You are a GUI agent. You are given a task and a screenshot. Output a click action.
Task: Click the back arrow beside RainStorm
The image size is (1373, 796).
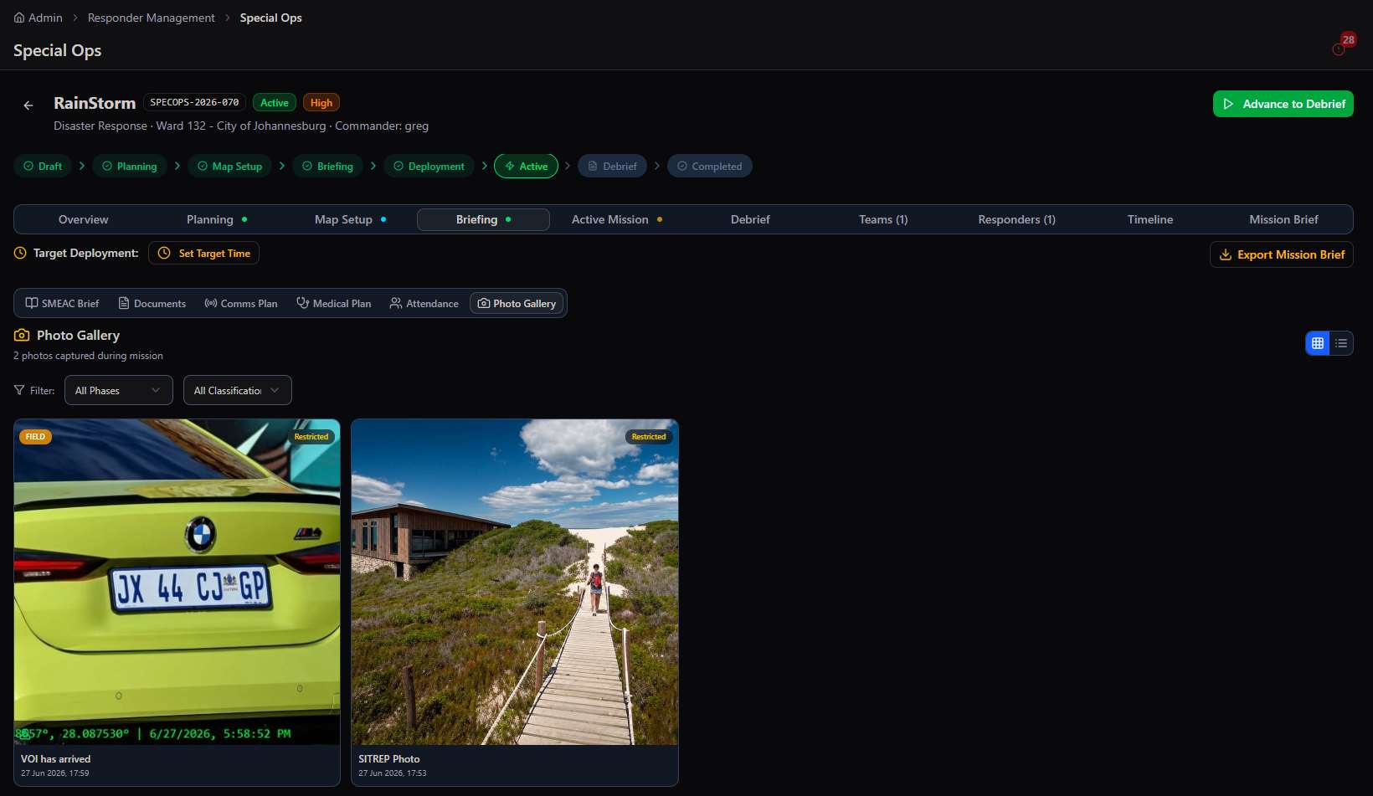[28, 105]
